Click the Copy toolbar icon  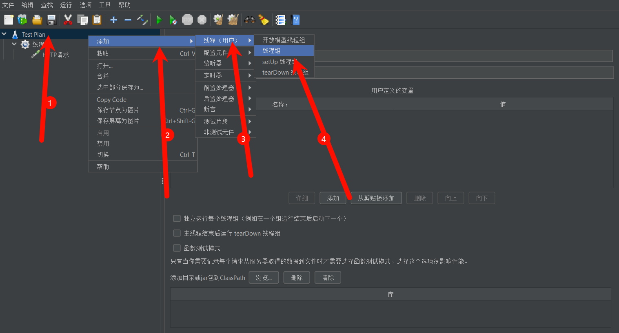click(82, 20)
